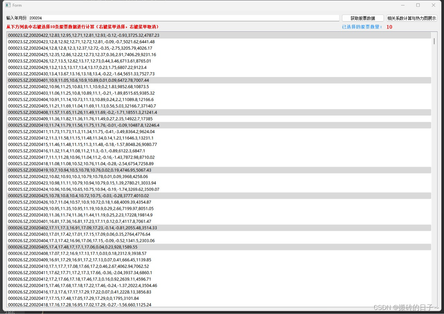The height and width of the screenshot is (314, 444).
Task: Select row 000026.SZ,20020417
Action: coord(219,298)
